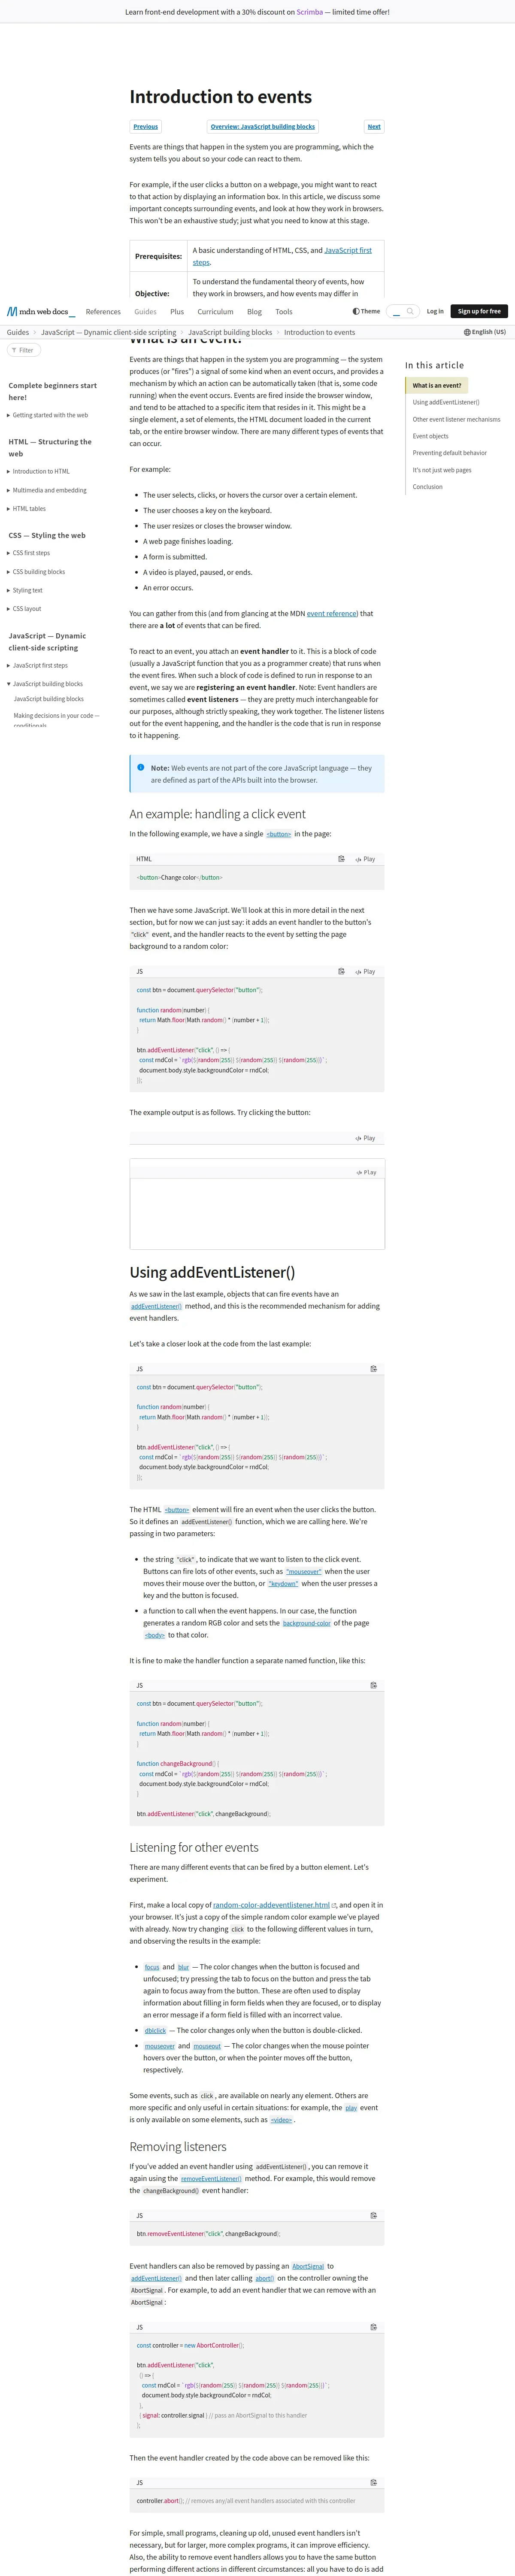Open the Scrimba link in banner
Image resolution: width=515 pixels, height=2576 pixels.
coord(310,12)
